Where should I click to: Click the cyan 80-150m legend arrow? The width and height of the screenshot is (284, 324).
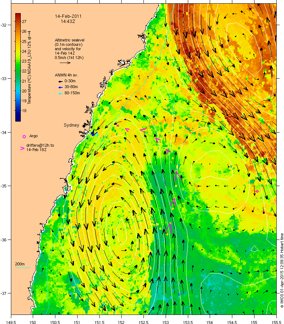tap(60, 94)
